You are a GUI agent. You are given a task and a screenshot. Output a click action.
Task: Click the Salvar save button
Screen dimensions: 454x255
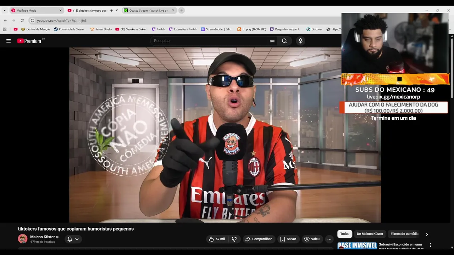(x=288, y=239)
